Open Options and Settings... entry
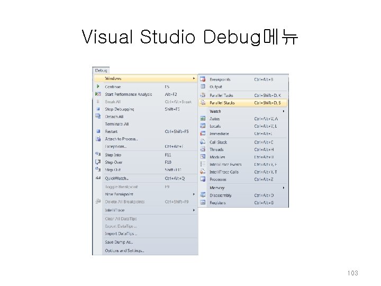 point(124,251)
